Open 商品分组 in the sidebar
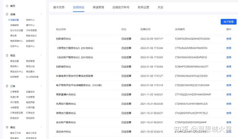Image resolution: width=238 pixels, height=139 pixels. (30, 66)
